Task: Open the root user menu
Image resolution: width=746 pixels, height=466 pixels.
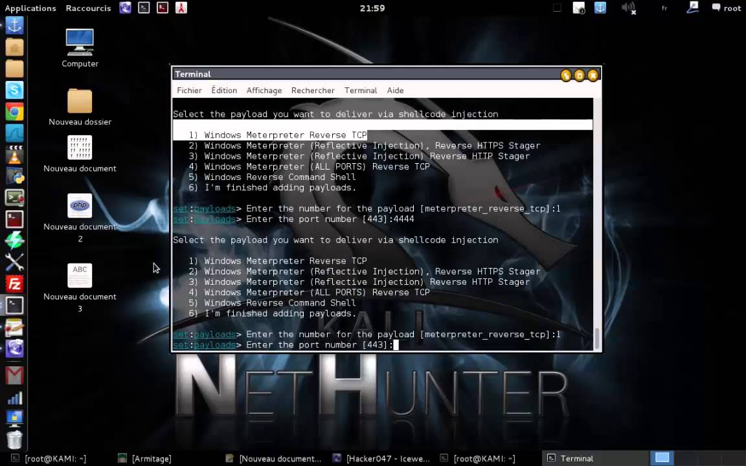Action: [727, 8]
